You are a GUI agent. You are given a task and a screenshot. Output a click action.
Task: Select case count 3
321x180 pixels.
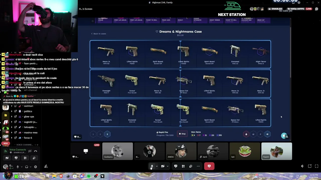coord(107,134)
